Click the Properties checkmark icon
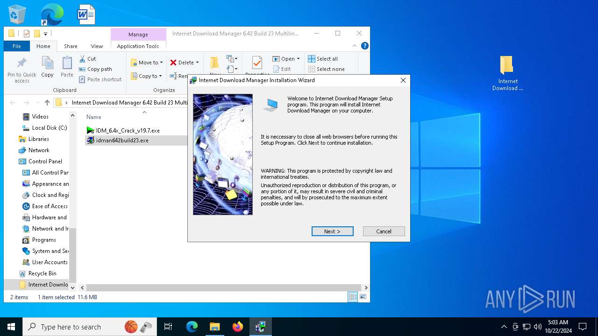This screenshot has width=598, height=336. (x=256, y=63)
